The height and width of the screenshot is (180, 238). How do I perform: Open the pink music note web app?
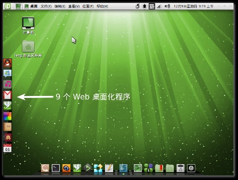[x=7, y=84]
